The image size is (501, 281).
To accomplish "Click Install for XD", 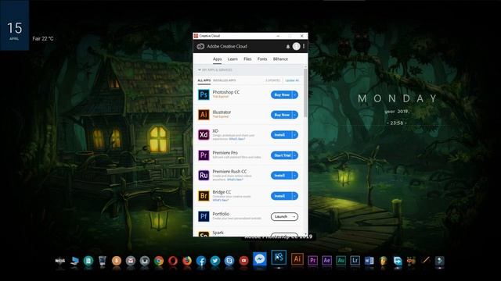I will (282, 135).
